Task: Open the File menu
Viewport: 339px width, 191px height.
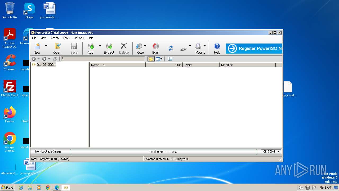Action: (x=34, y=38)
